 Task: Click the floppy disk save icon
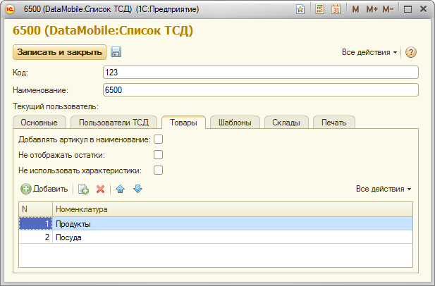click(x=116, y=52)
